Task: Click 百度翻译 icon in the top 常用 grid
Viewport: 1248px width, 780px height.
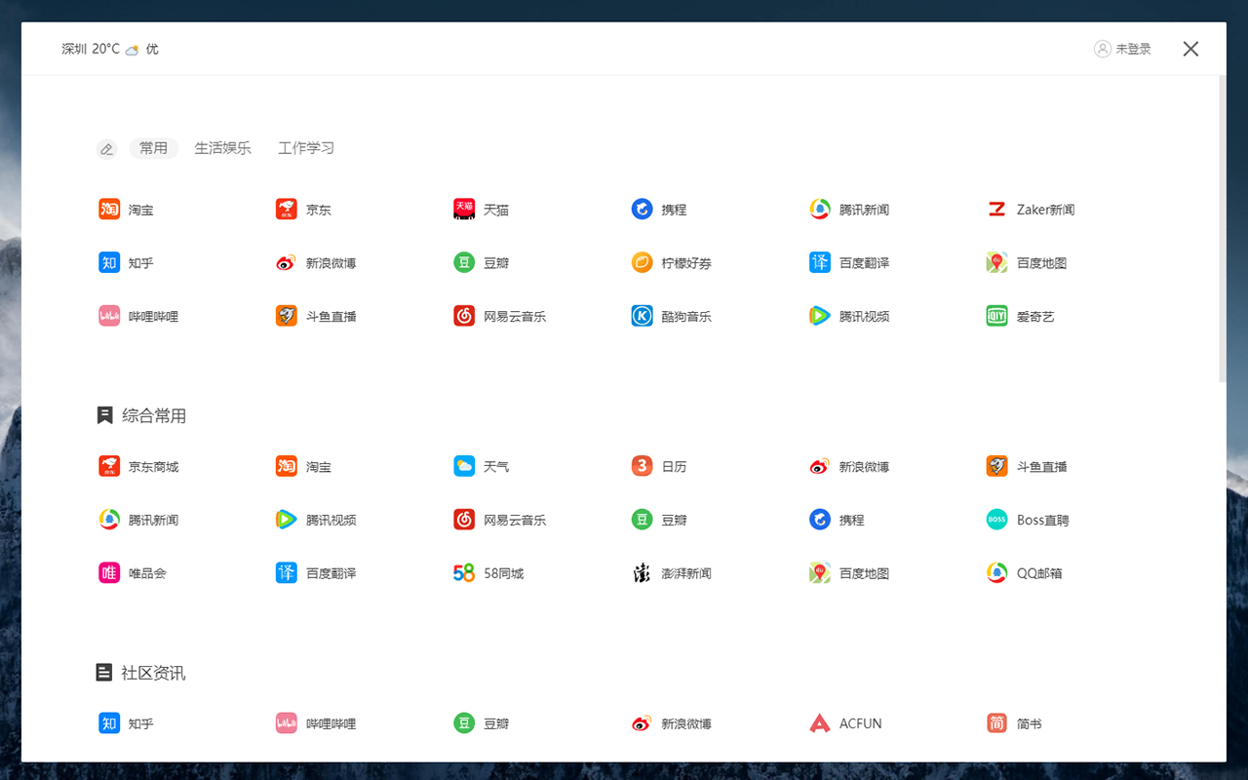Action: pyautogui.click(x=820, y=263)
